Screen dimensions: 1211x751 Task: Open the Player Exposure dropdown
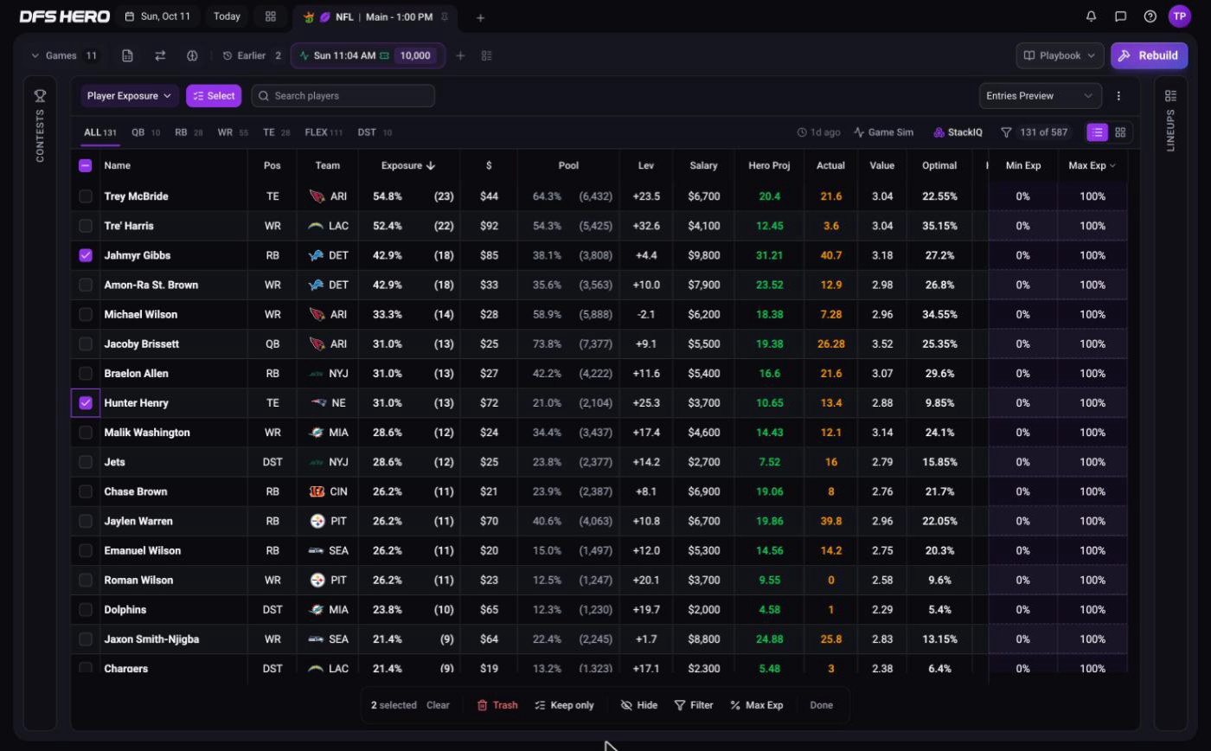[x=130, y=96]
